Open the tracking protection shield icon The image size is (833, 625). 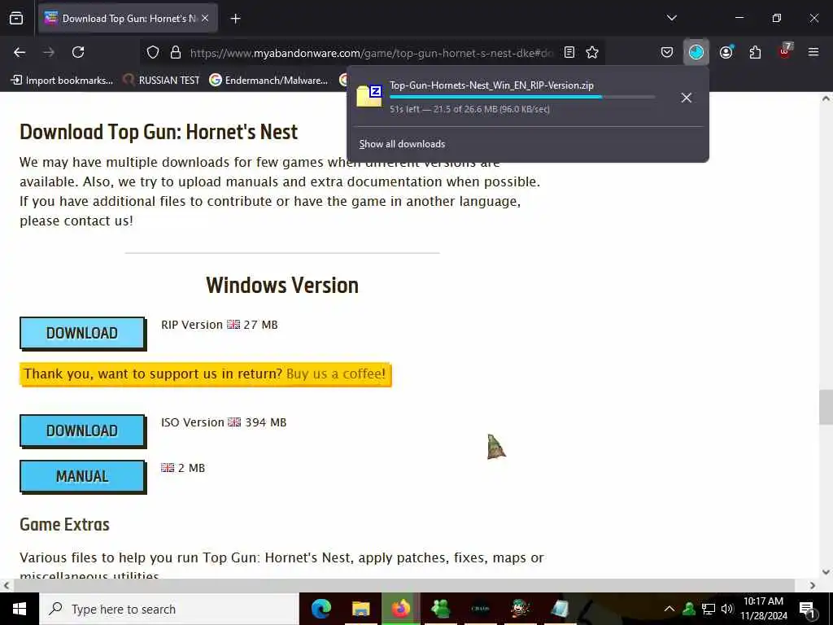pos(153,52)
